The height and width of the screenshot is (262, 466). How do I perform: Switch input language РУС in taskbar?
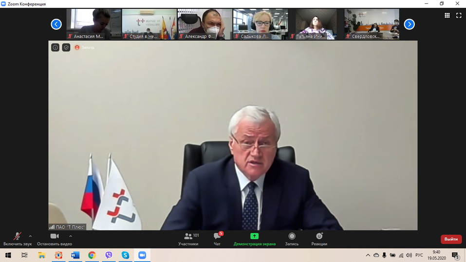click(x=419, y=255)
